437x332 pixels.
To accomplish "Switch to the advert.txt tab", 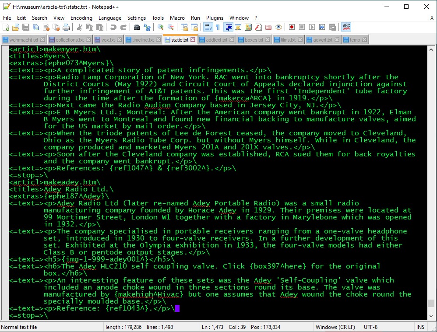I will pyautogui.click(x=322, y=40).
